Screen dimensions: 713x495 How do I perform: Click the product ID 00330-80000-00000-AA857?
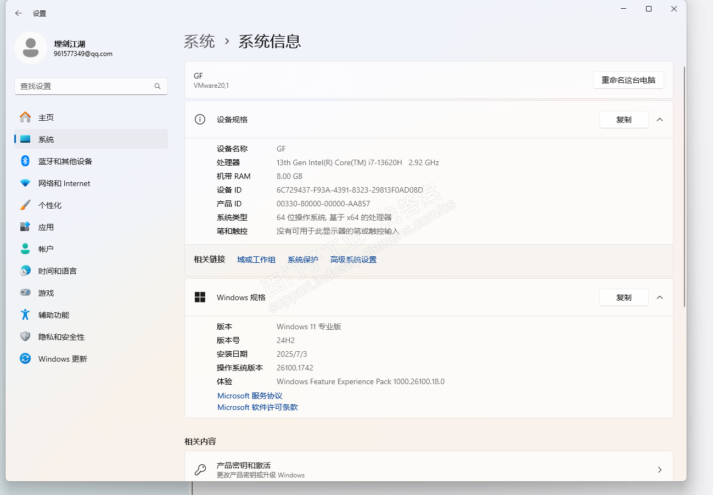323,204
